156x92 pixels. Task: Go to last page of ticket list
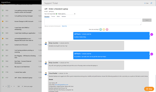tap(14, 87)
